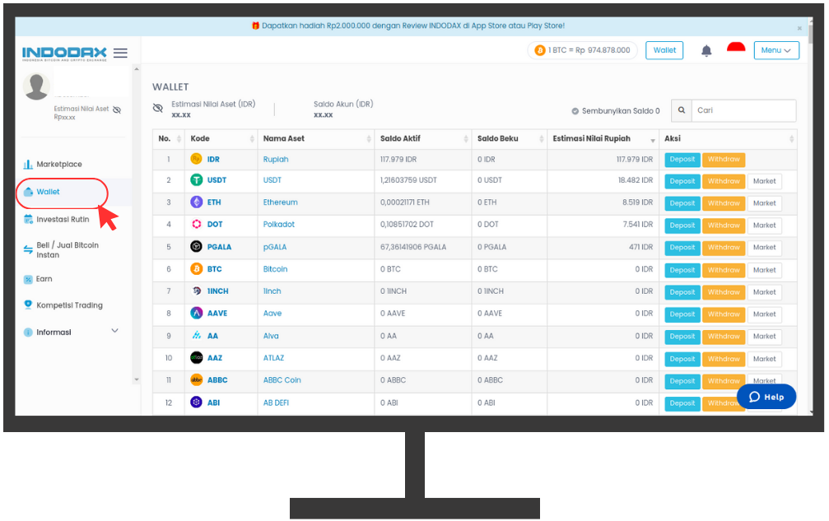Screen dimensions: 829x521
Task: Open the Menu dropdown
Action: click(x=776, y=50)
